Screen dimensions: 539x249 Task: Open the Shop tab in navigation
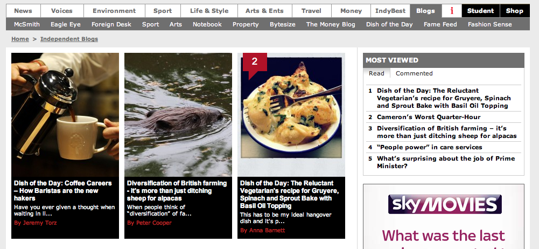point(515,11)
